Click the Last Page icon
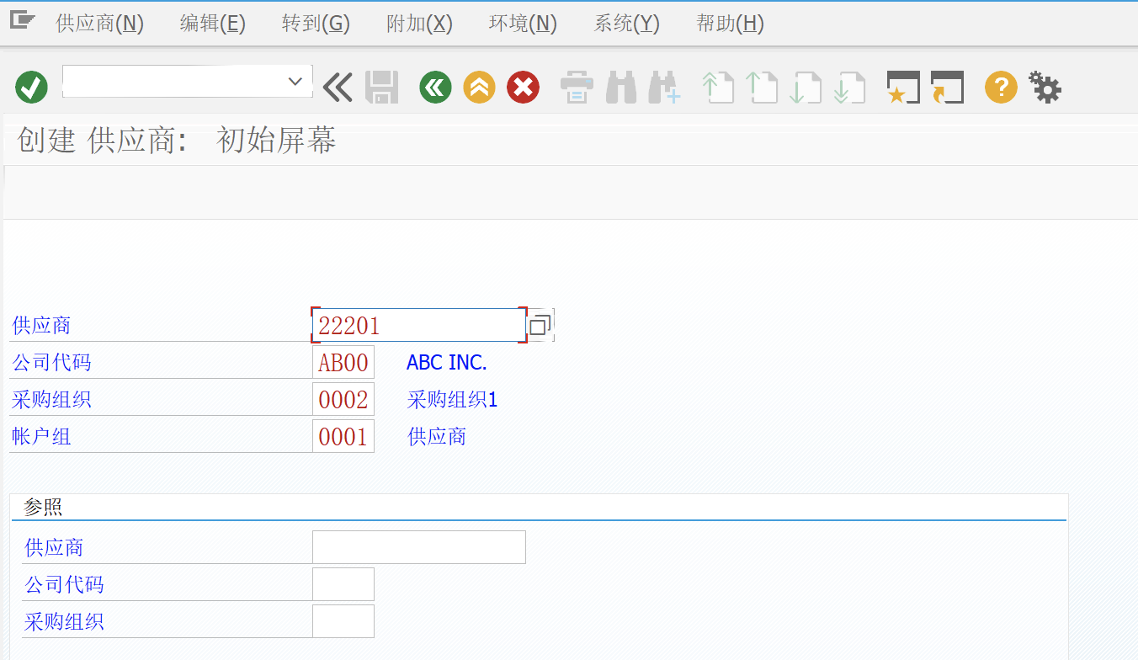This screenshot has height=660, width=1138. [x=849, y=87]
